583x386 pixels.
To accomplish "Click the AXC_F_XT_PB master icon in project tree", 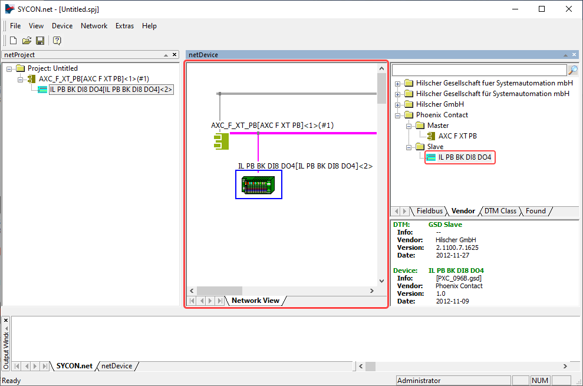I will click(32, 79).
